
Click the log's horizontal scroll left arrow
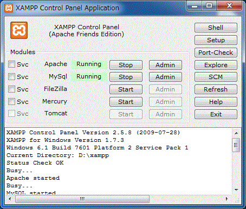tap(10, 199)
